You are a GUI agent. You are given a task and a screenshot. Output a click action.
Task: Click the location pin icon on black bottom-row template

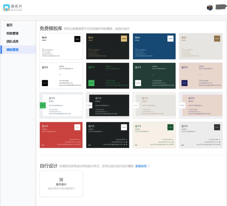click(x=126, y=145)
